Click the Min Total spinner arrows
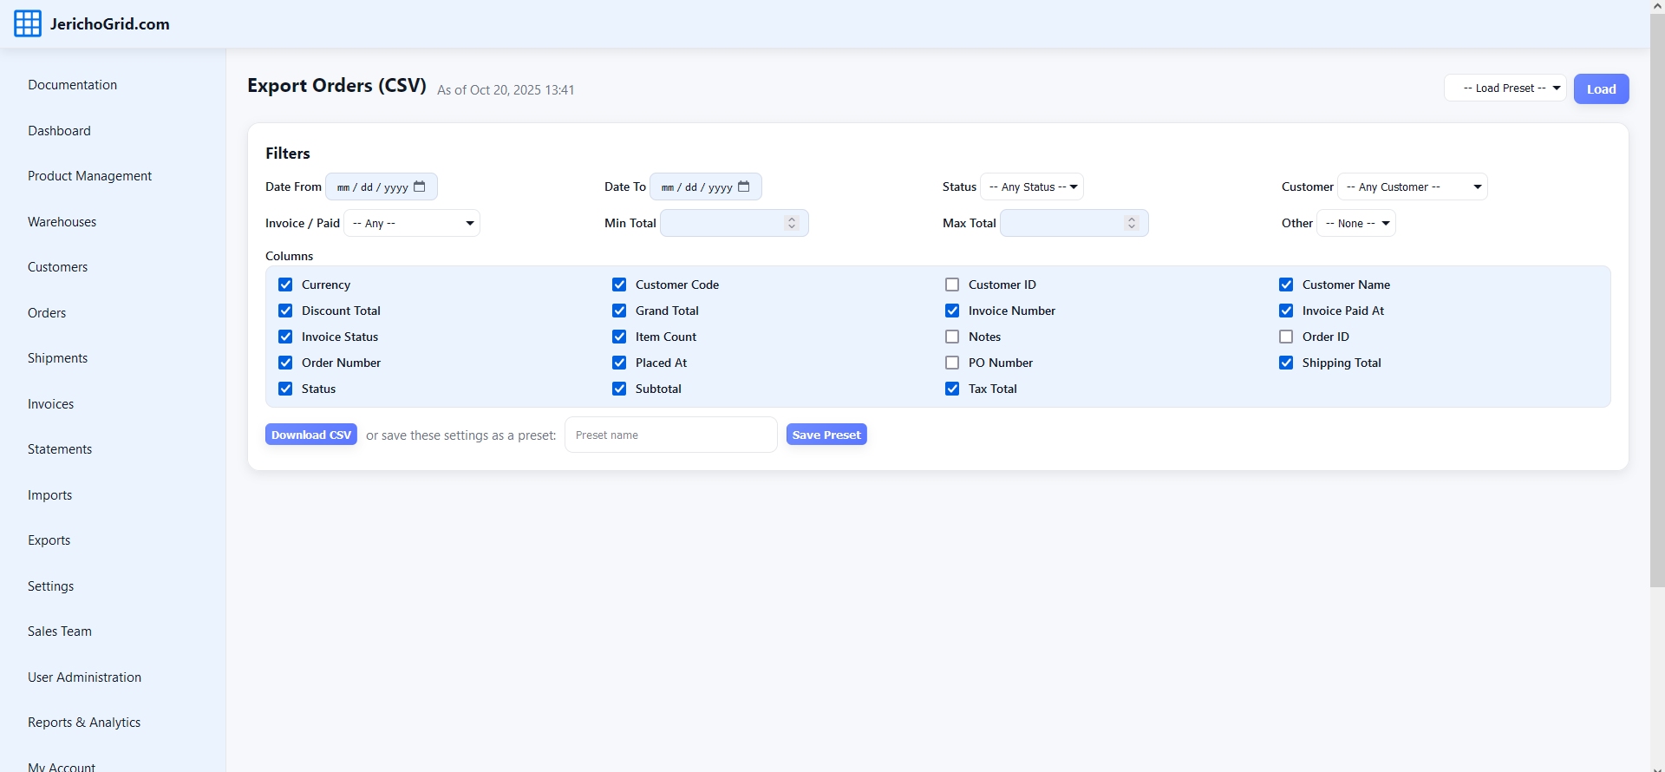Image resolution: width=1665 pixels, height=772 pixels. click(x=791, y=223)
